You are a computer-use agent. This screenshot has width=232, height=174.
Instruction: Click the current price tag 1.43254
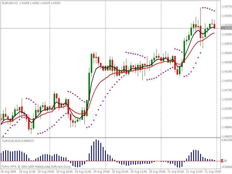226,28
